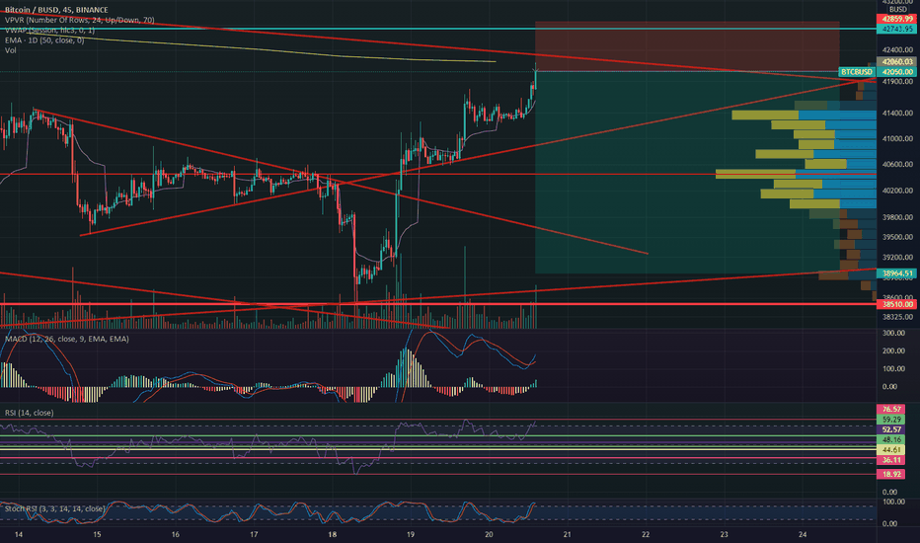Click the teal 38964.51 price label

[x=896, y=273]
